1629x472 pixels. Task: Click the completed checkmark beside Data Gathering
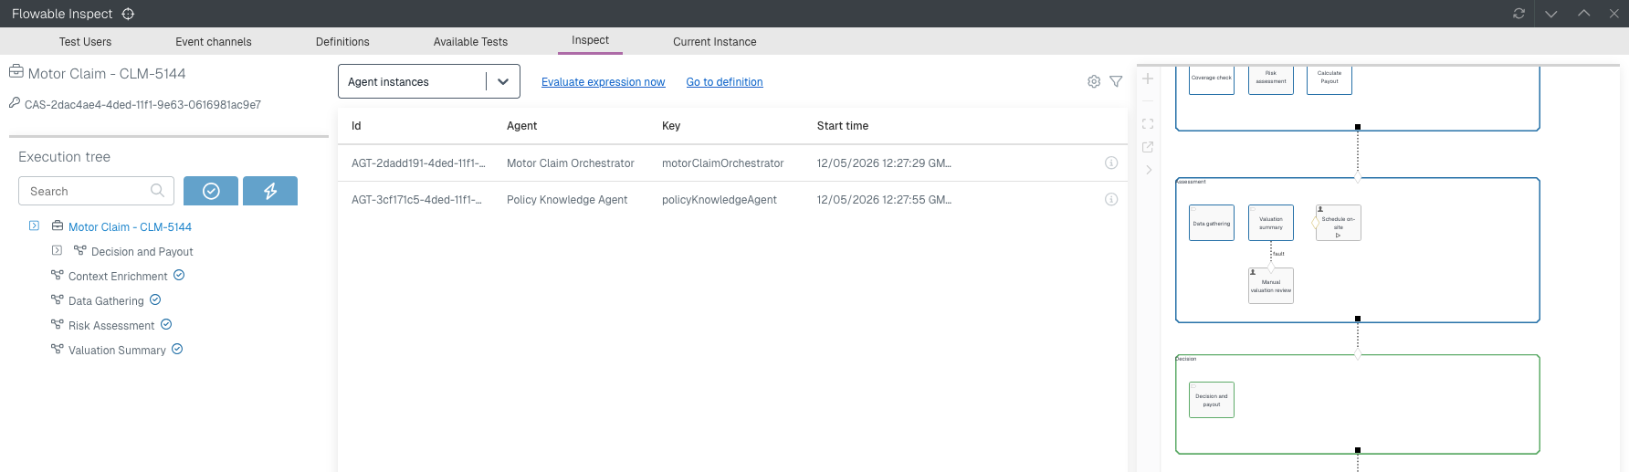click(x=155, y=299)
